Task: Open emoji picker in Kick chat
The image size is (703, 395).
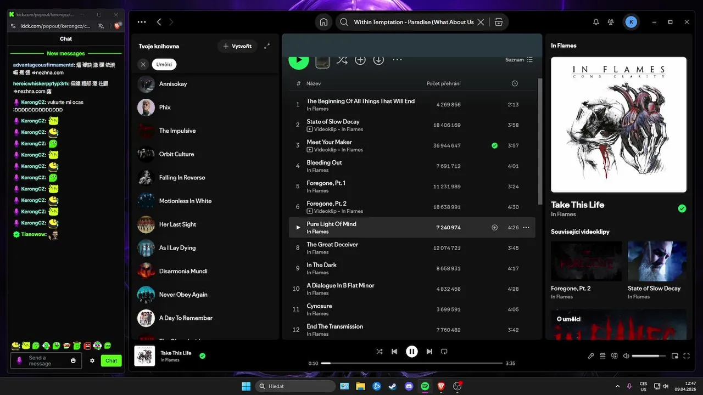Action: click(x=73, y=360)
